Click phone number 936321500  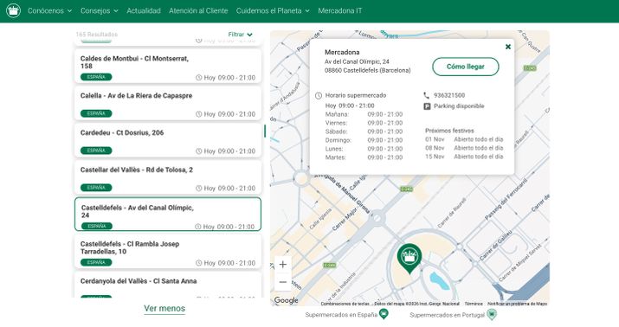(449, 95)
